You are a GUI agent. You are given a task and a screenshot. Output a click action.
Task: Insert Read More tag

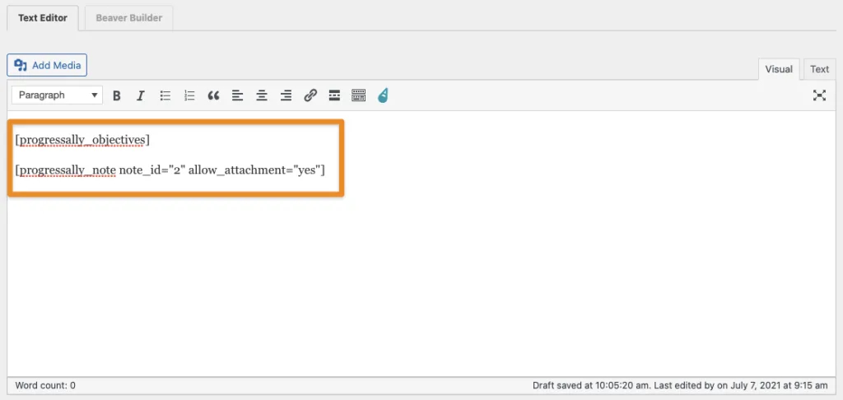pyautogui.click(x=334, y=95)
